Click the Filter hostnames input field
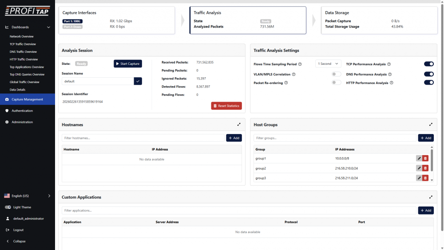Screen dimensions: 444x250 click(143, 138)
